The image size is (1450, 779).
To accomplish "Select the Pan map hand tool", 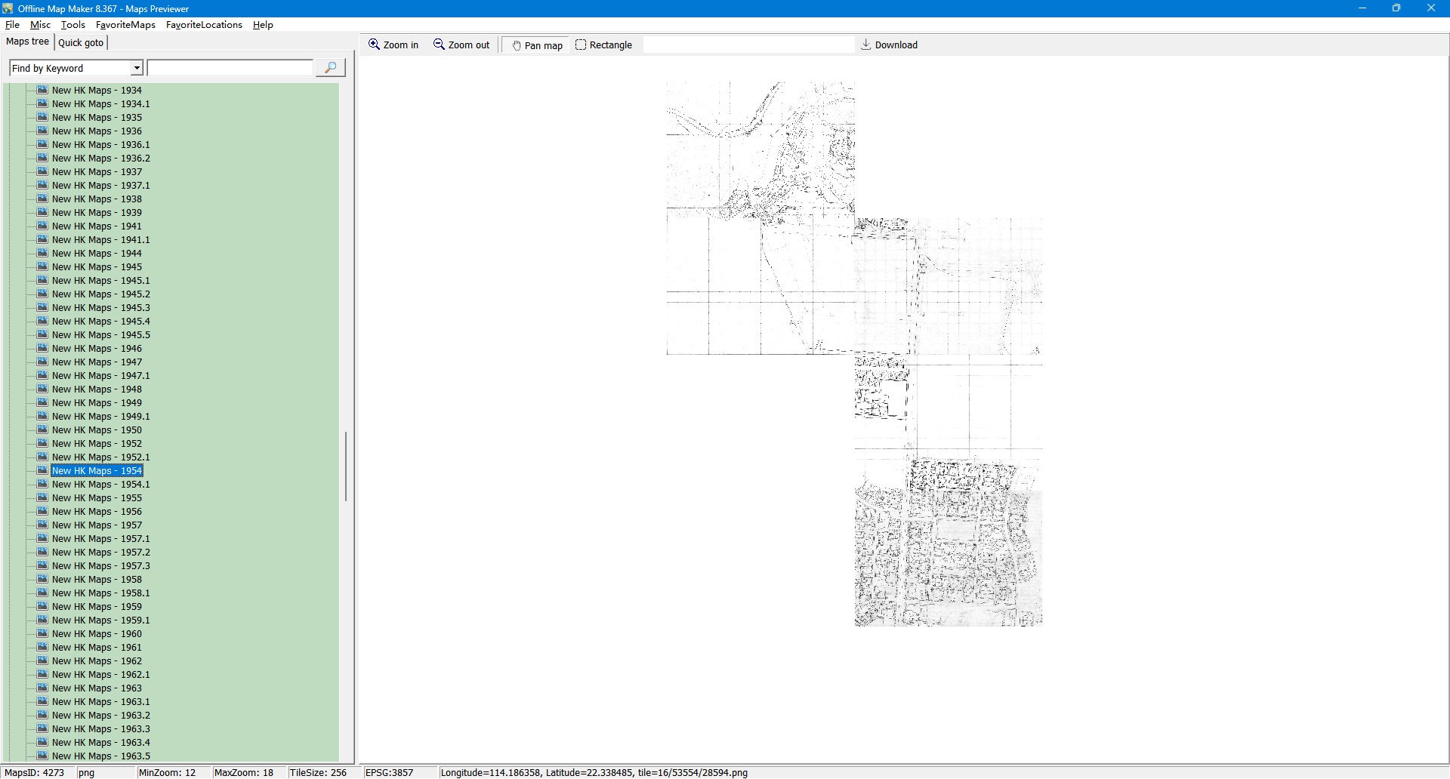I will [537, 45].
